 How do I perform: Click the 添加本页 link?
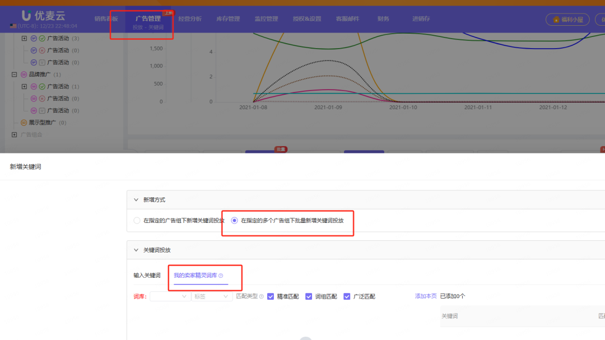[426, 296]
